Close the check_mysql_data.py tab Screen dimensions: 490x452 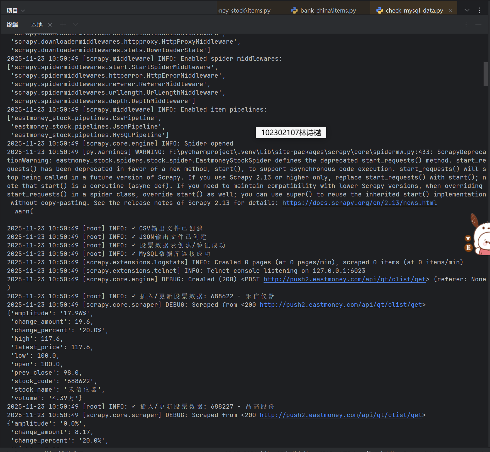tap(450, 10)
